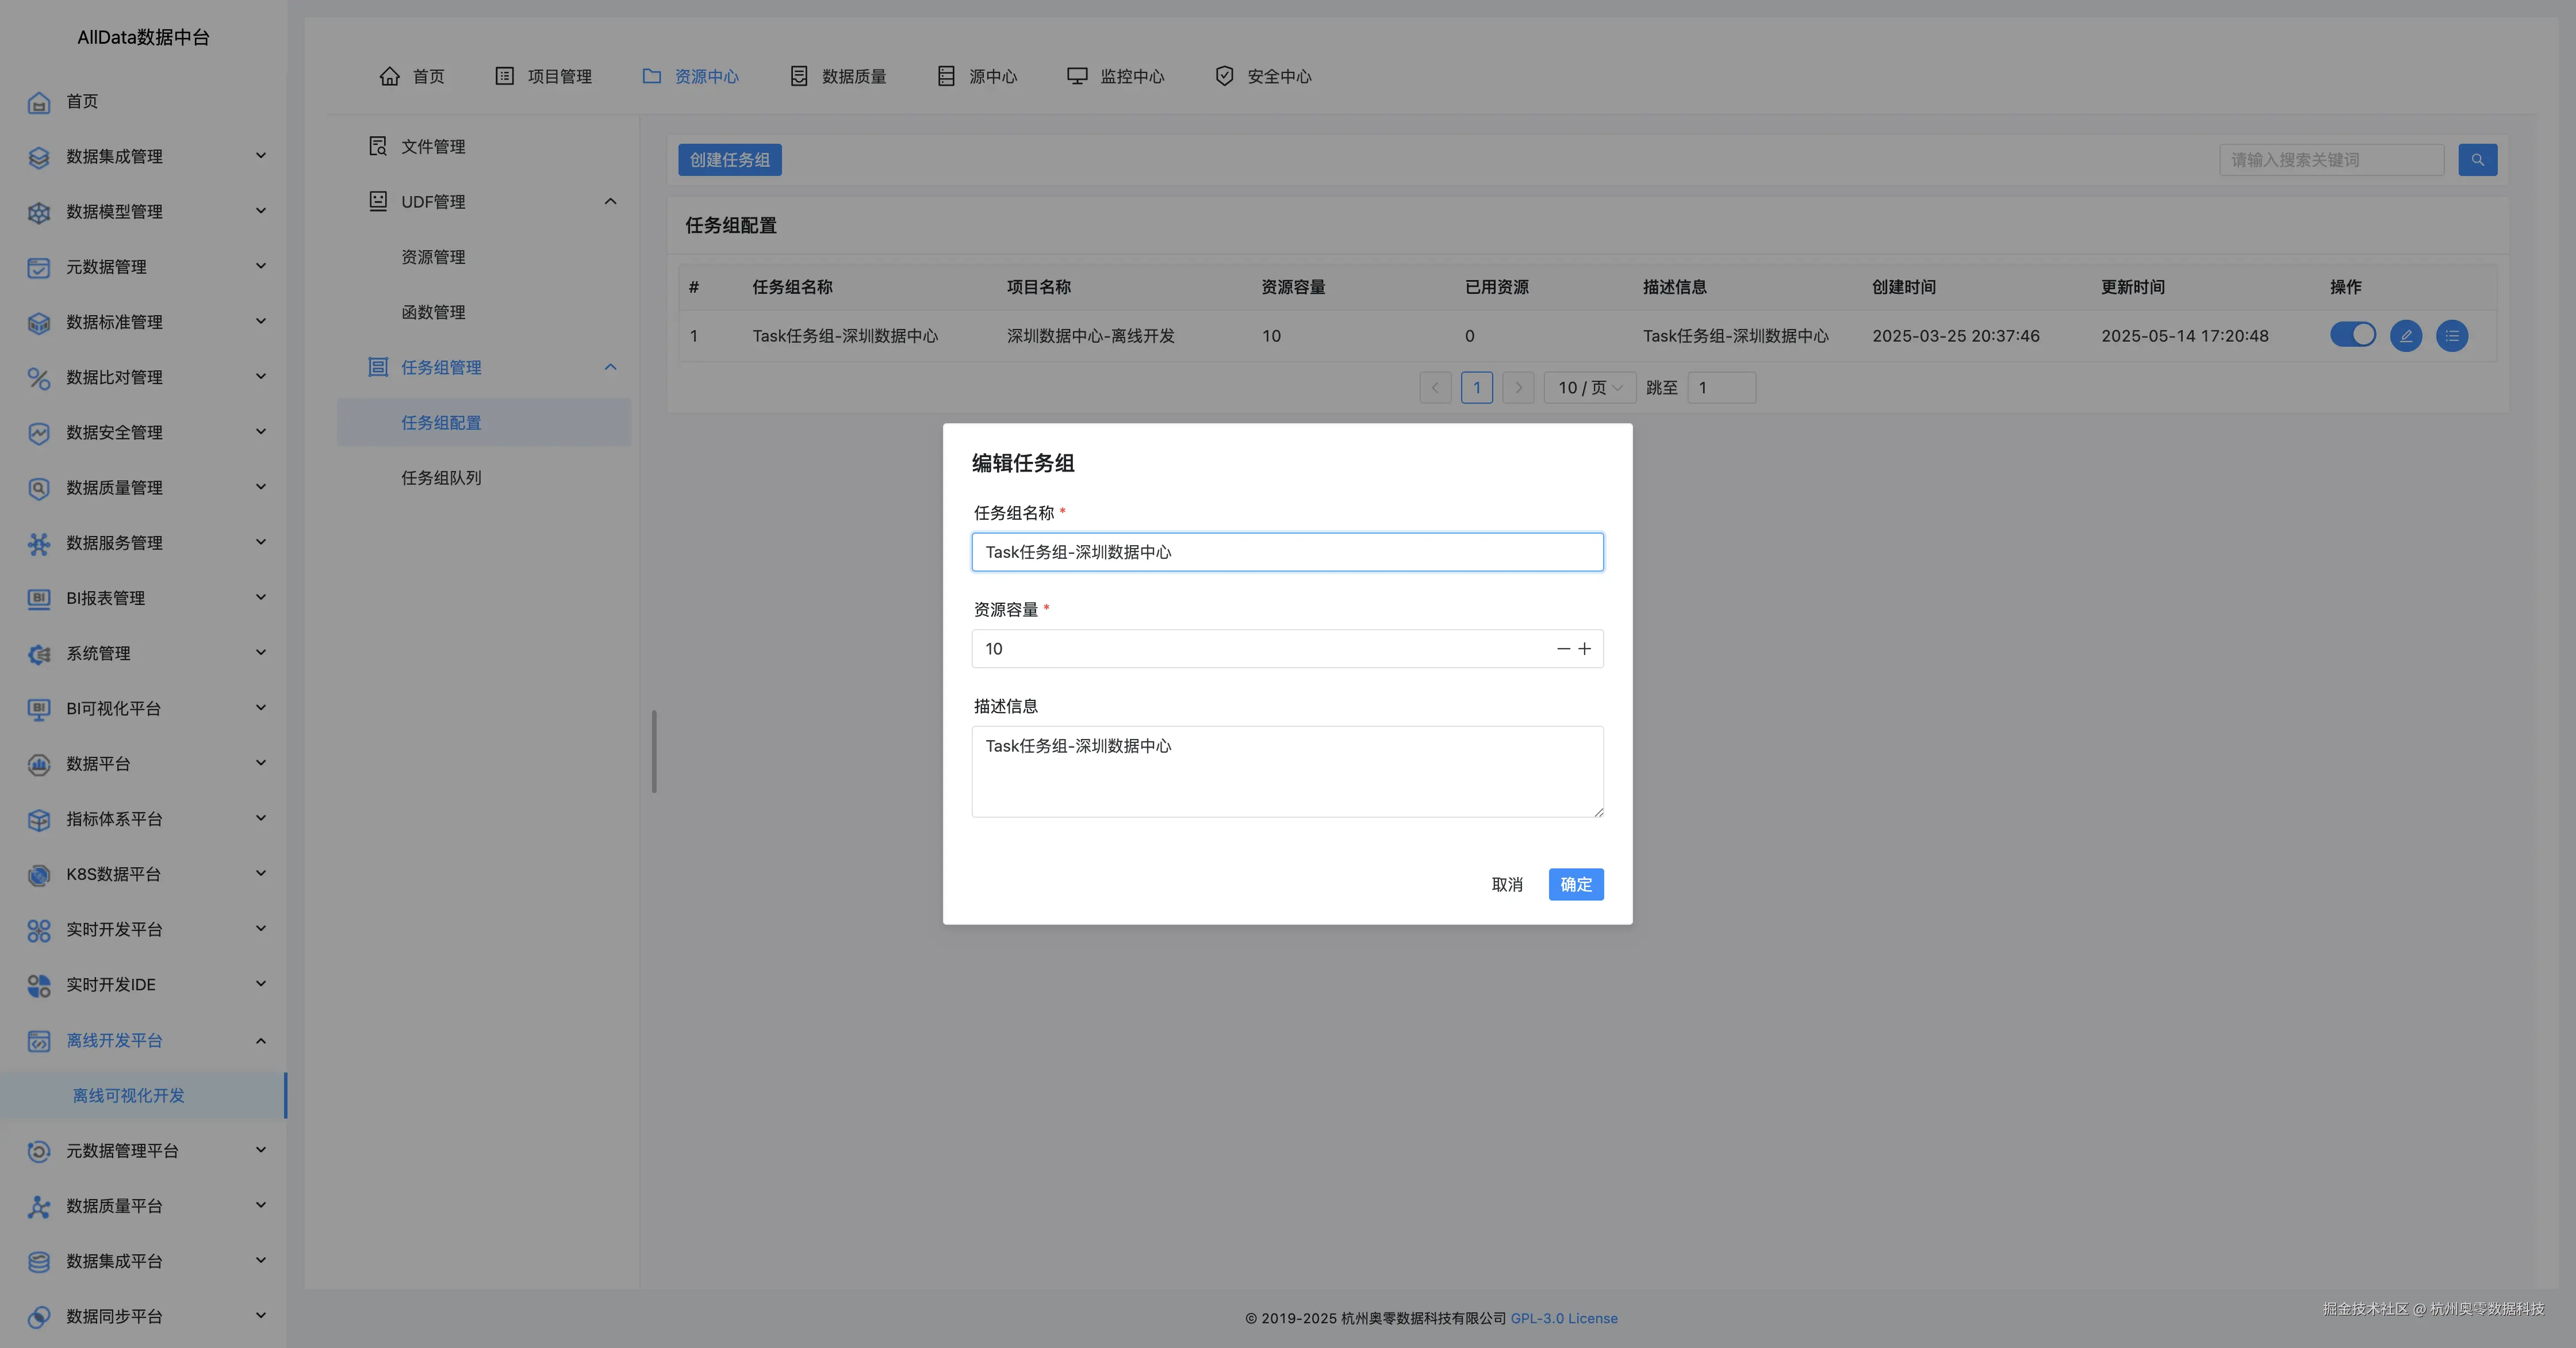Click the 描述信息 text area
The width and height of the screenshot is (2576, 1348).
pos(1287,771)
